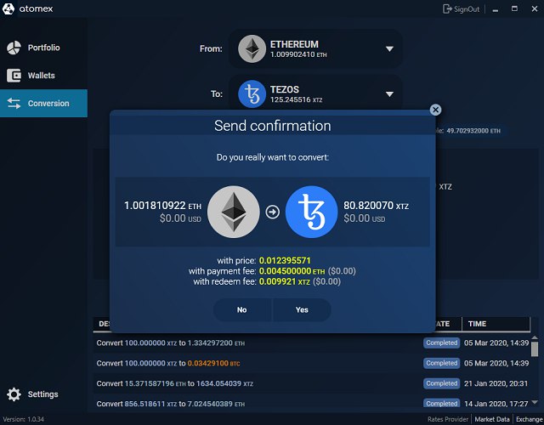This screenshot has width=544, height=425.
Task: Click the redeem fee value 0.009921 XTZ
Action: coord(285,281)
